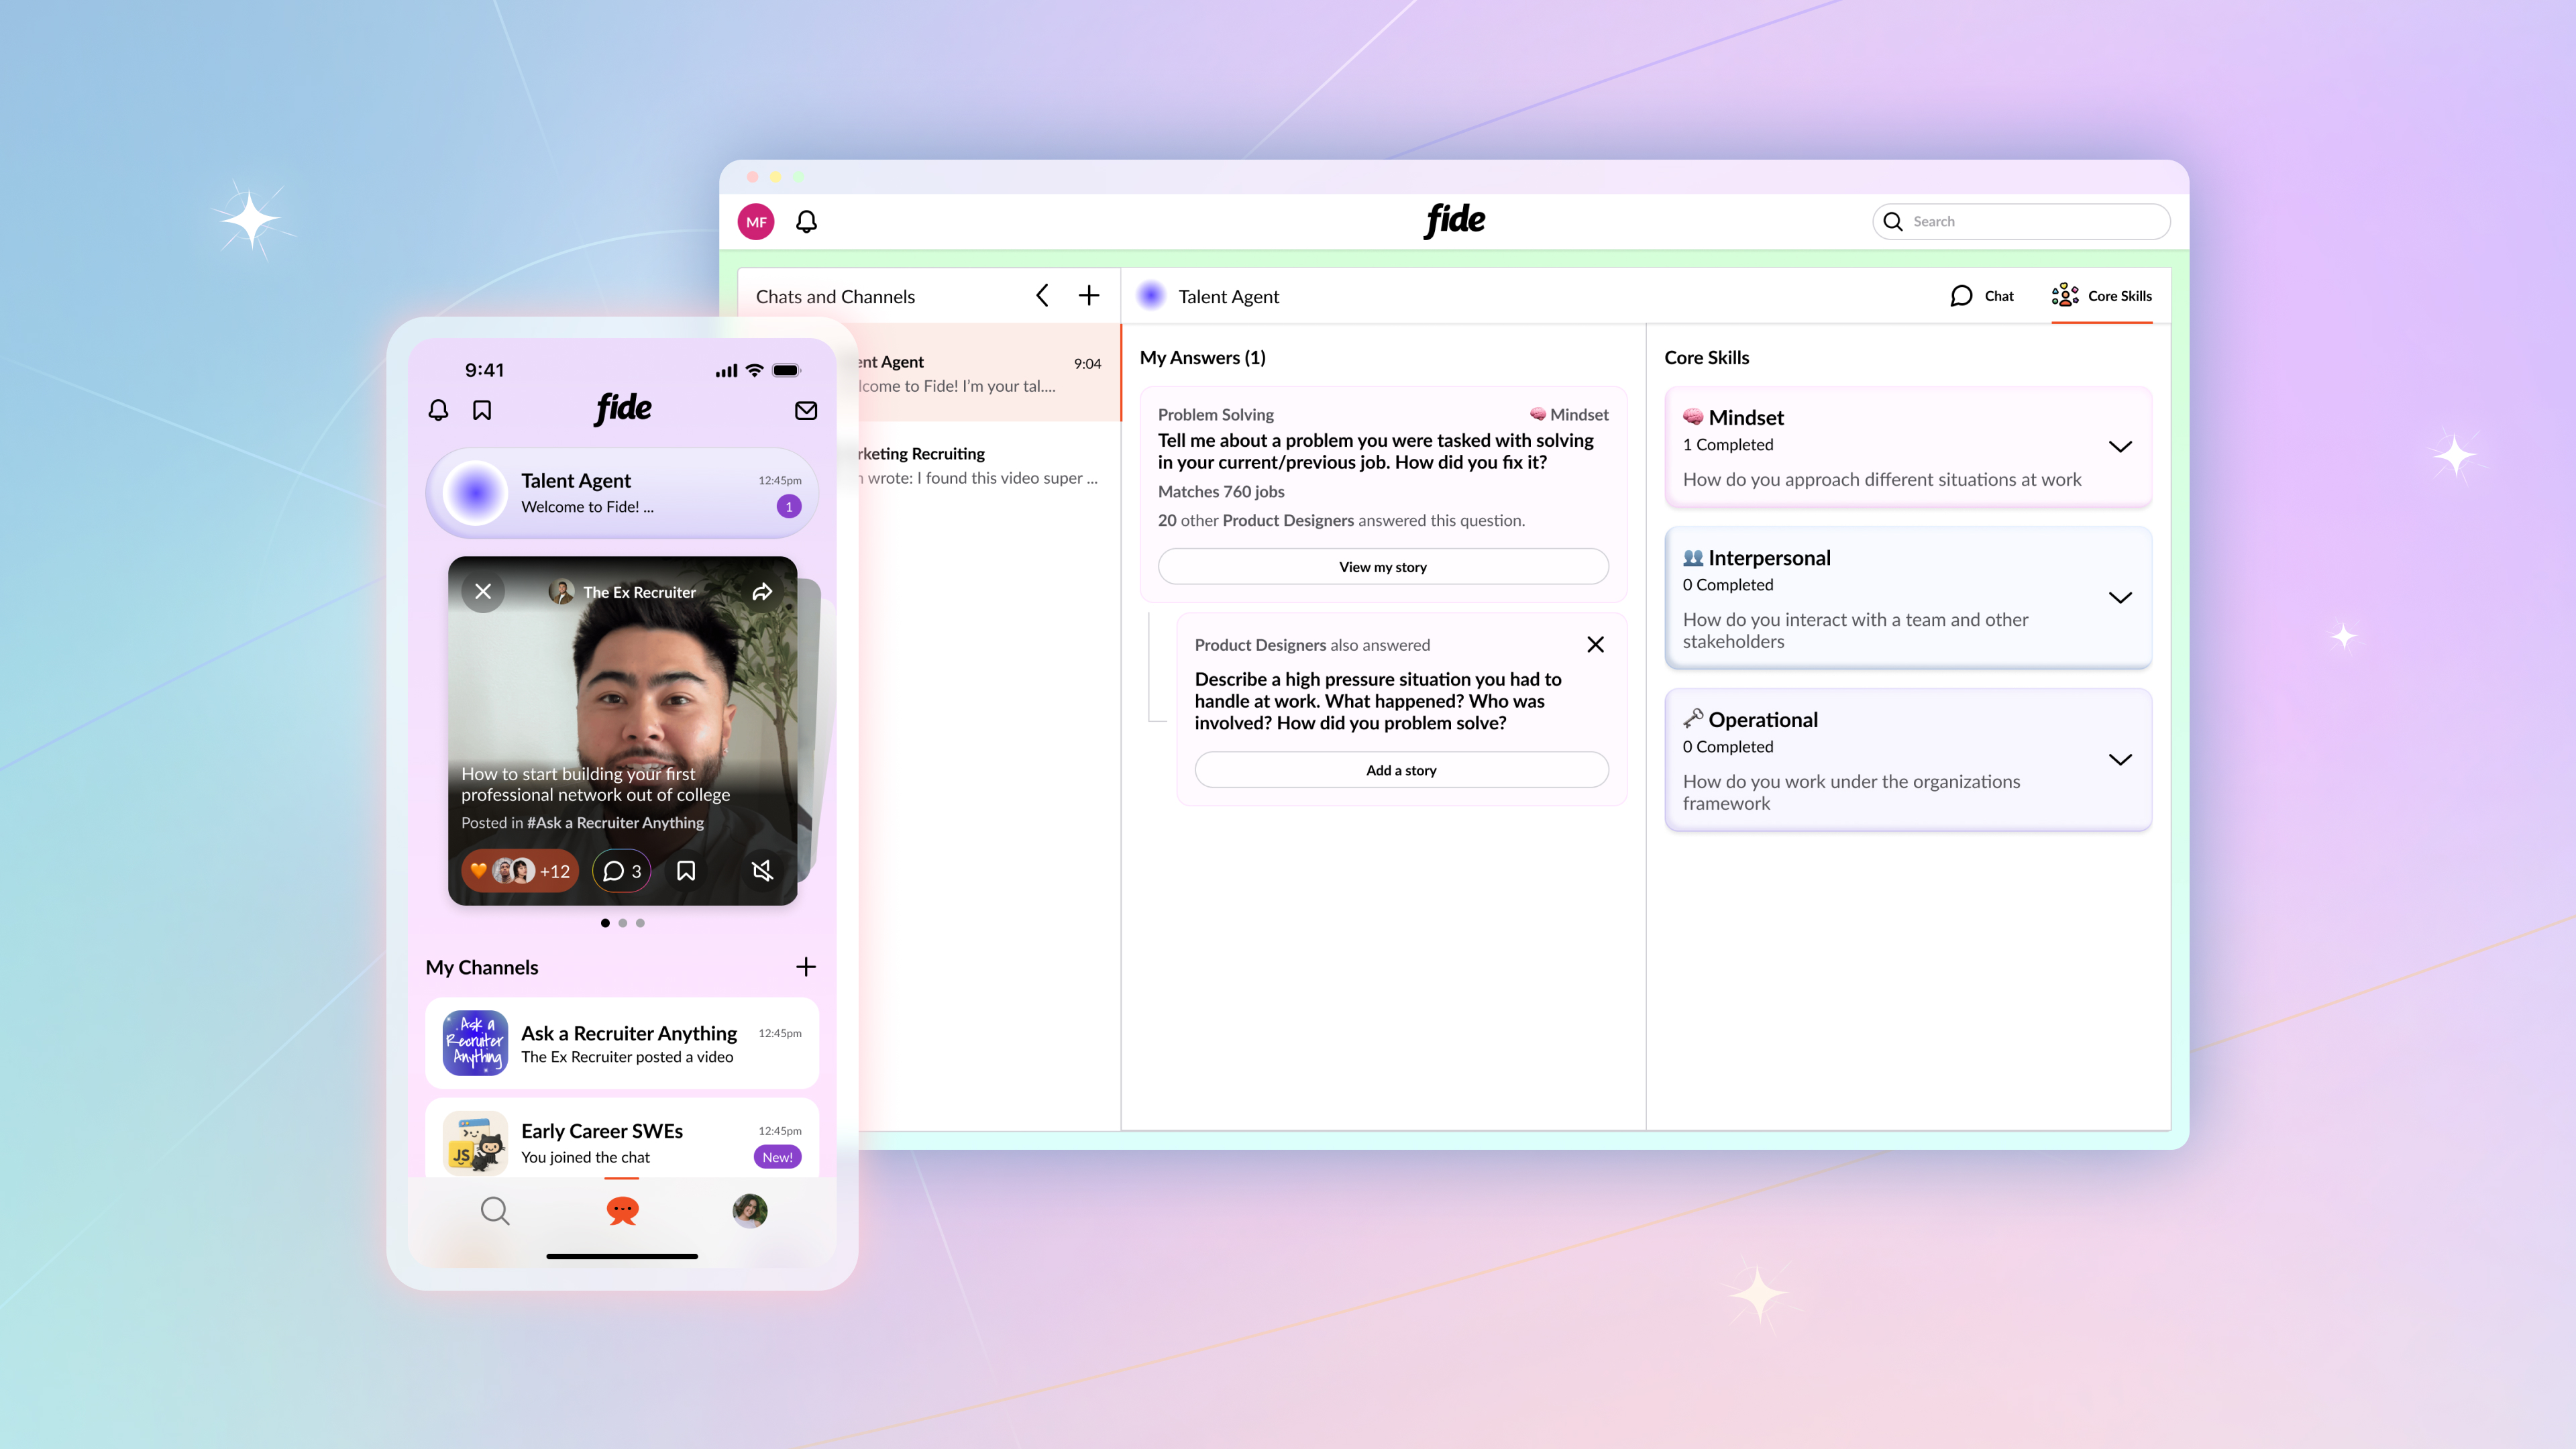Share The Ex Recruiter video
This screenshot has width=2576, height=1449.
coord(762,592)
